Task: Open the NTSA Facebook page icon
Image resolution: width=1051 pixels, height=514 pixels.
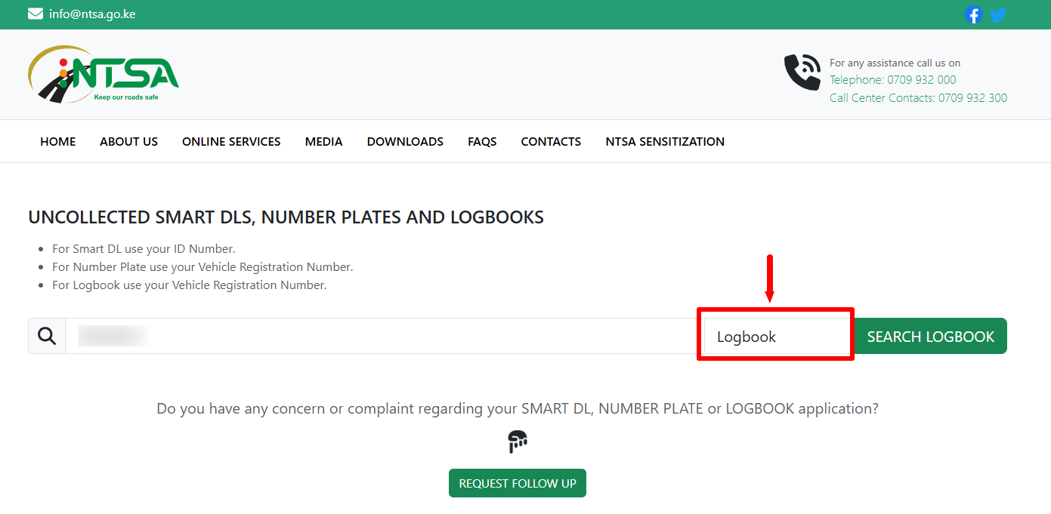Action: pyautogui.click(x=973, y=14)
